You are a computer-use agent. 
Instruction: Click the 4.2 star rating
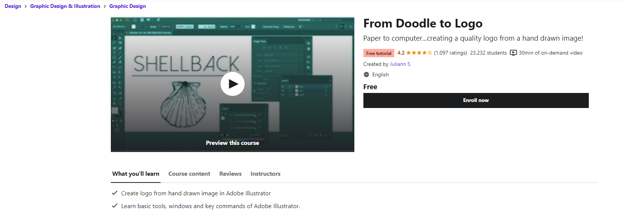[x=415, y=53]
